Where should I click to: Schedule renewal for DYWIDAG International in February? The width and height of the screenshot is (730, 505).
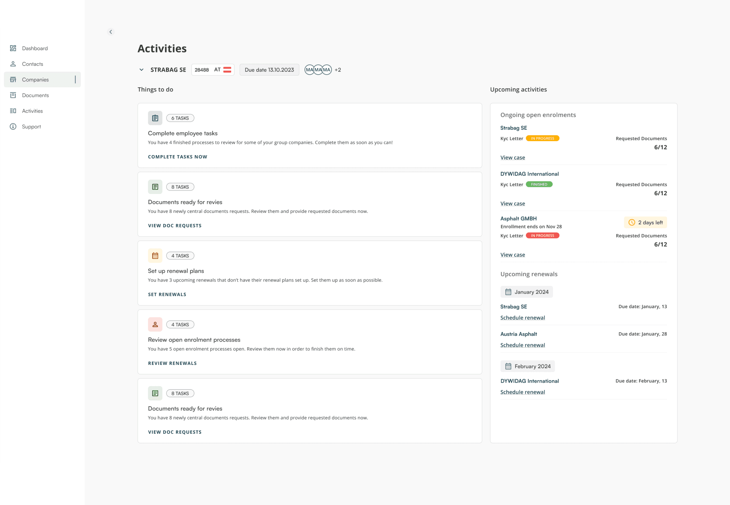tap(522, 392)
